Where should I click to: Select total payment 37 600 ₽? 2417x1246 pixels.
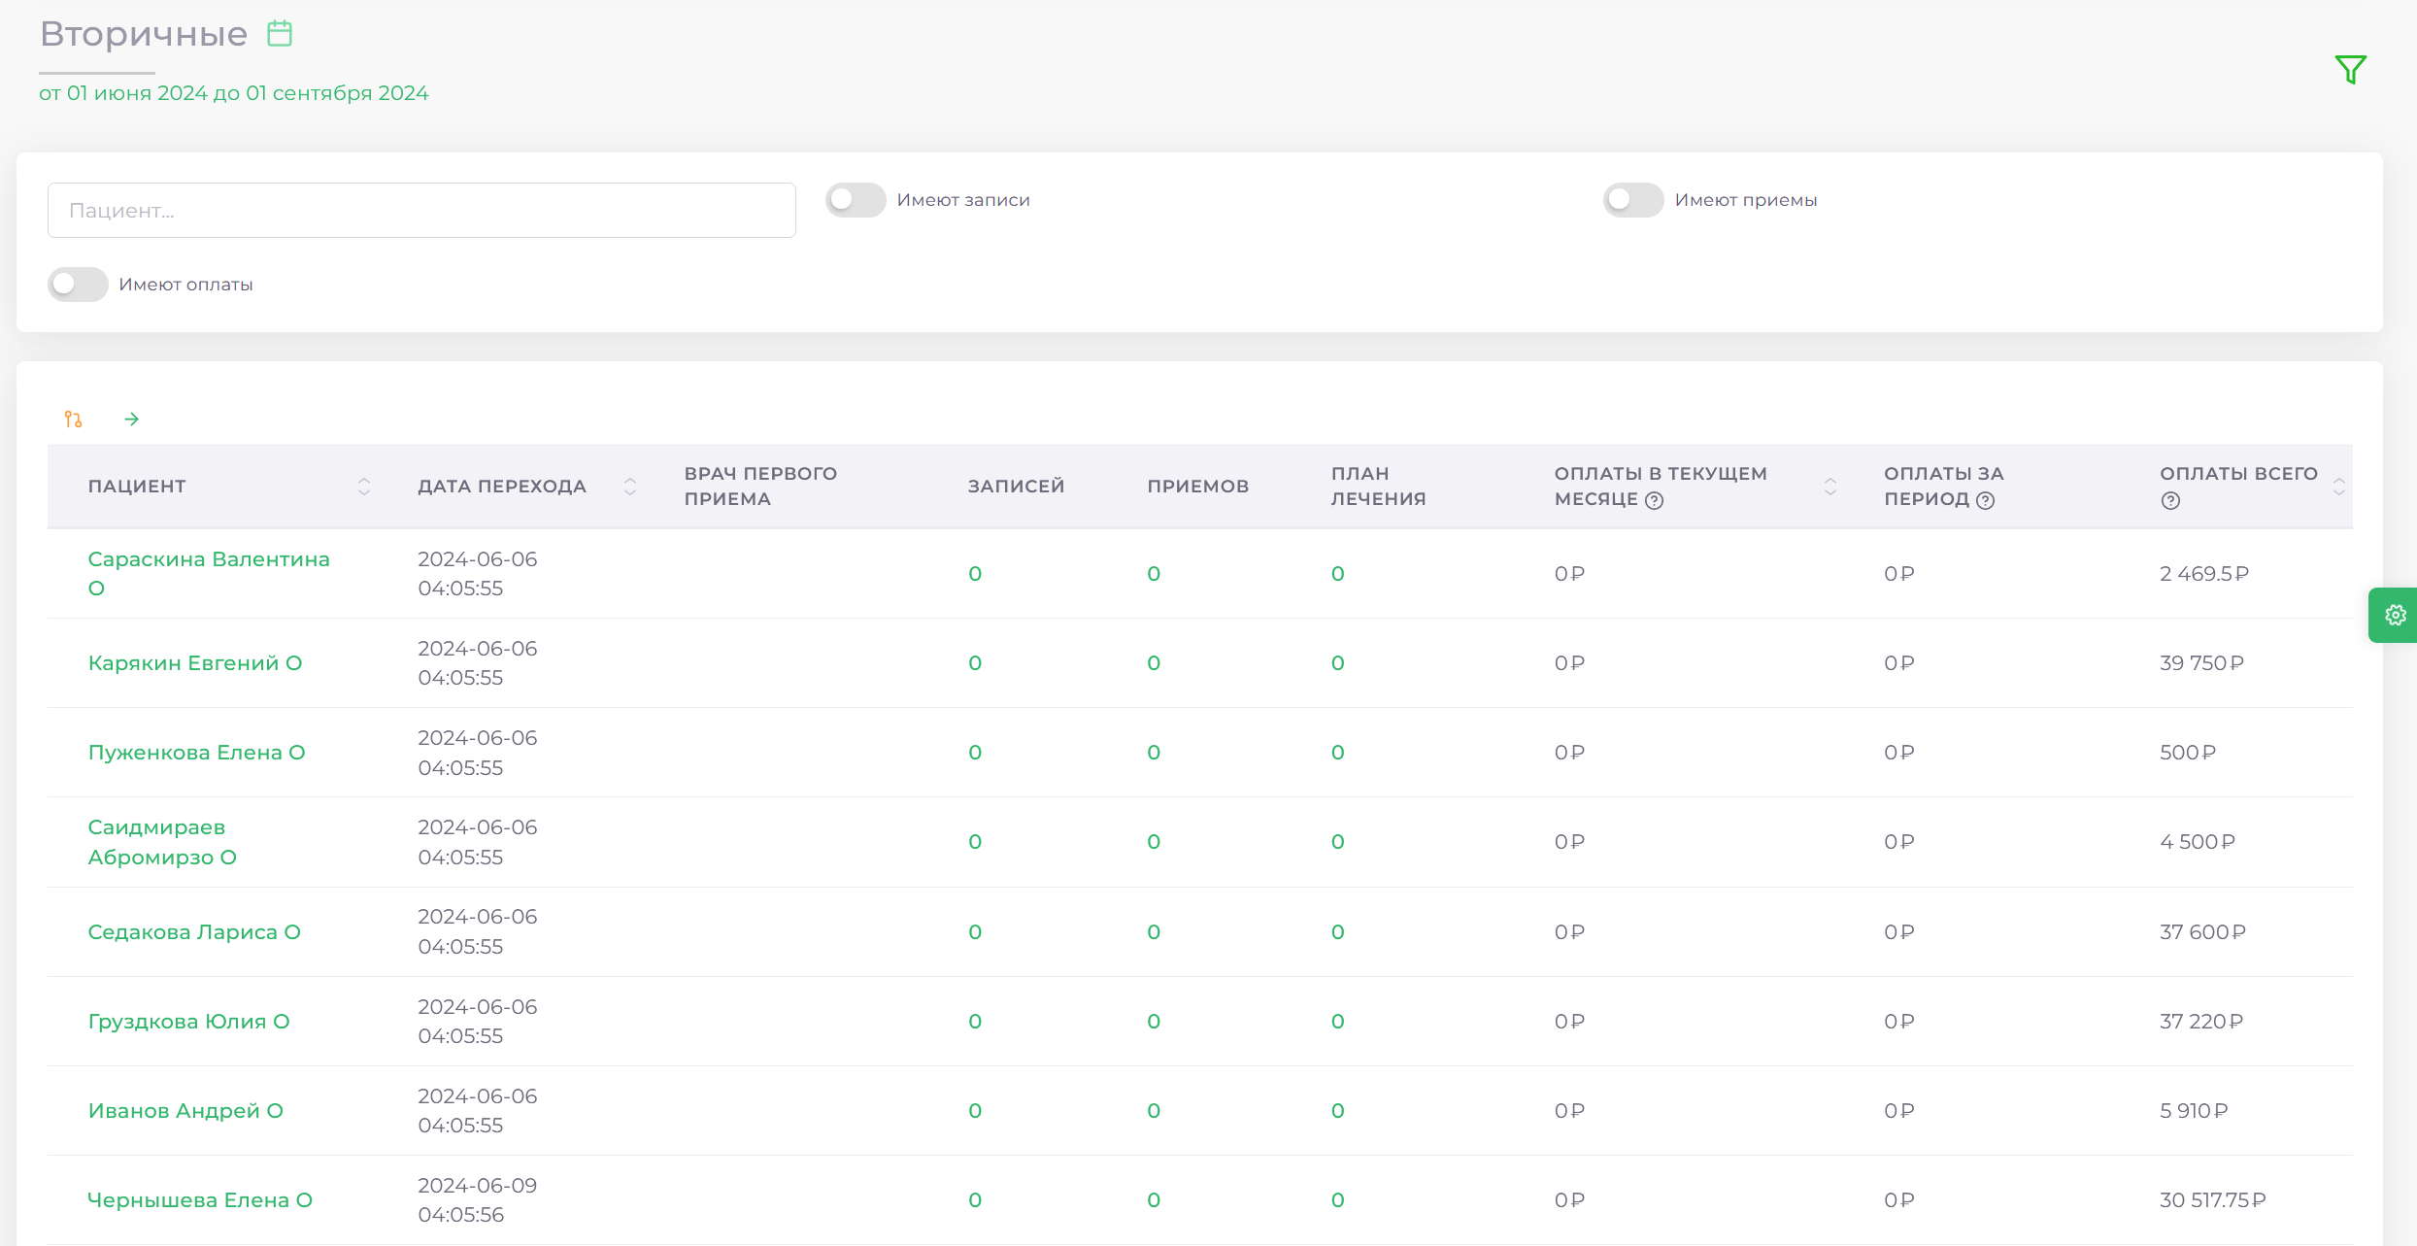pos(2202,932)
